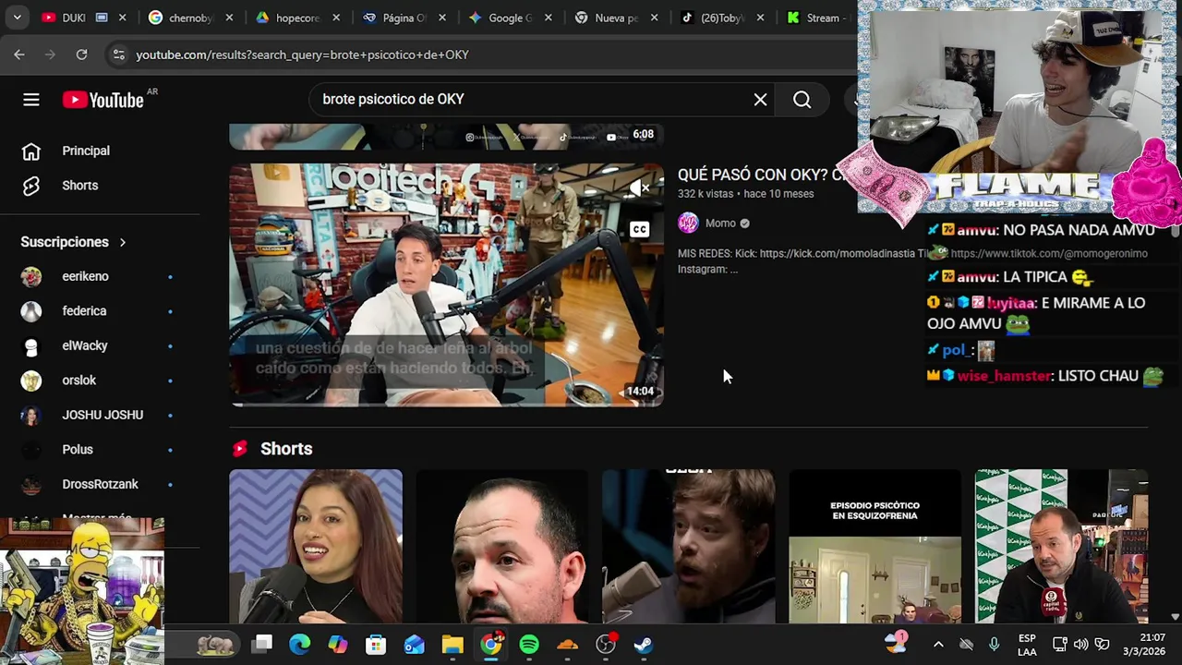The width and height of the screenshot is (1182, 665).
Task: Switch to the TikTok (26)Toby tab
Action: (723, 18)
